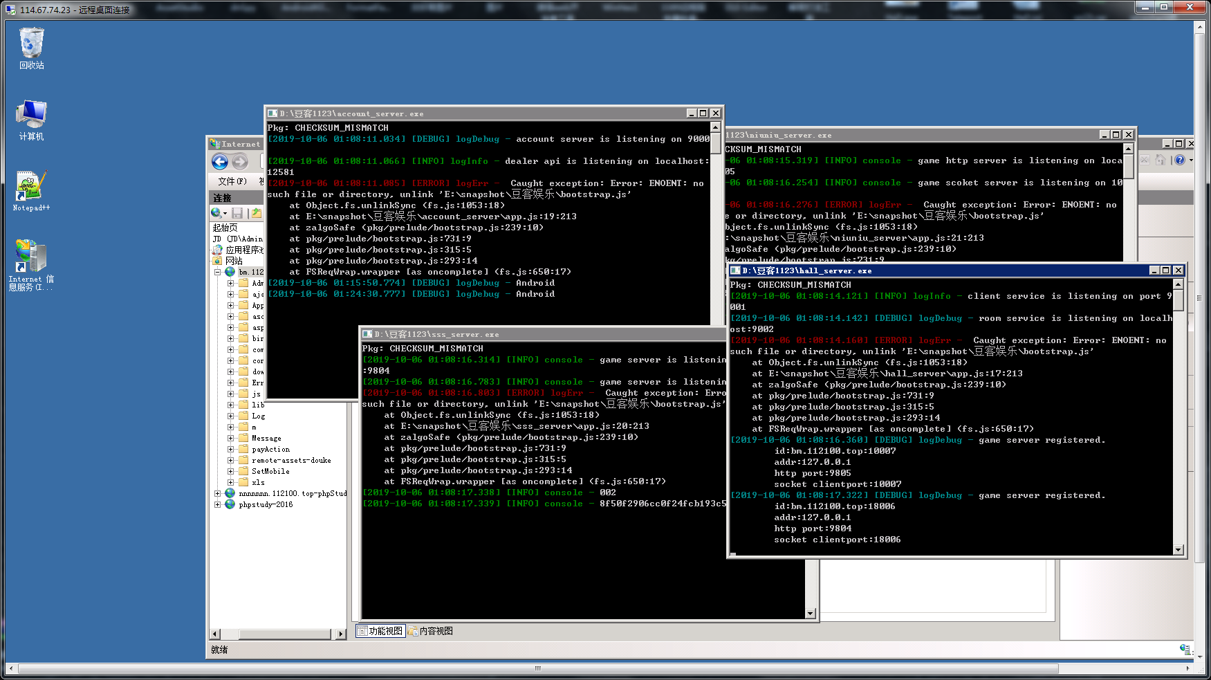Switch to the 内容视图 tab

[431, 631]
